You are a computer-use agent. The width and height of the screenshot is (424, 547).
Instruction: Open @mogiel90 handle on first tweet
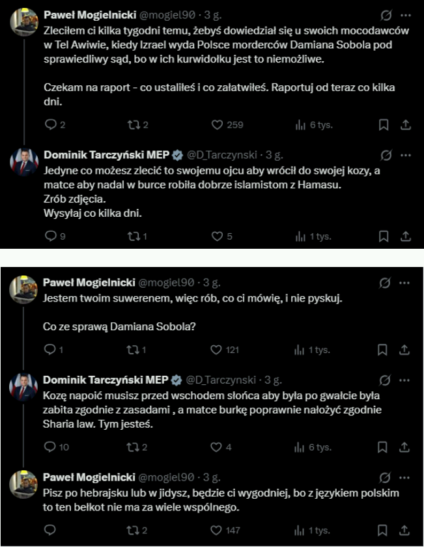click(167, 15)
